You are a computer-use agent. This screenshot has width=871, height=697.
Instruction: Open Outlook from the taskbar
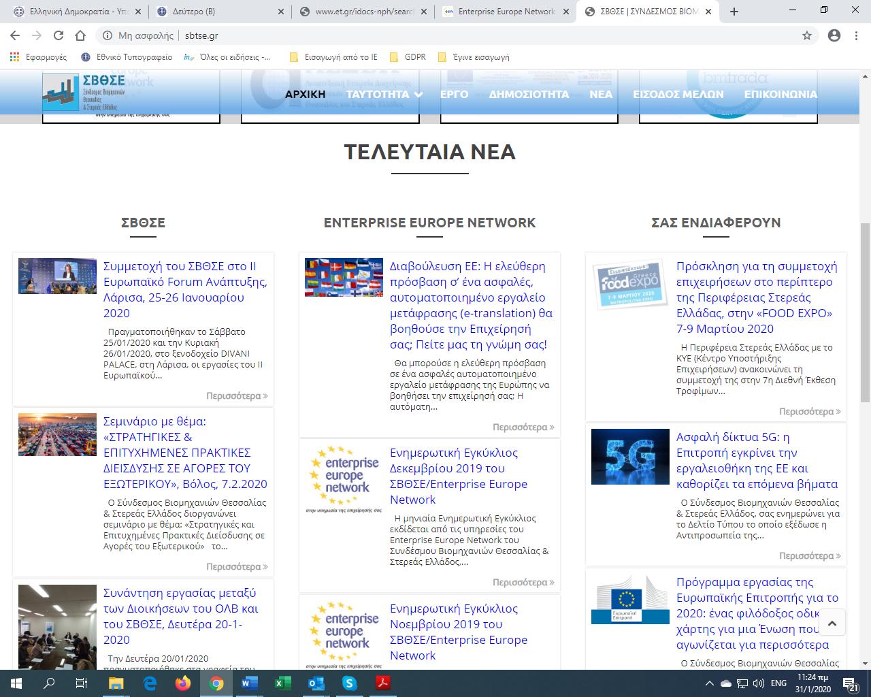(x=316, y=683)
